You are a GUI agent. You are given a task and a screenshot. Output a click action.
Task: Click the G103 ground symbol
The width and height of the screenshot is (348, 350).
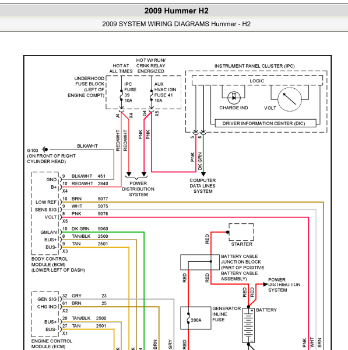[x=45, y=150]
